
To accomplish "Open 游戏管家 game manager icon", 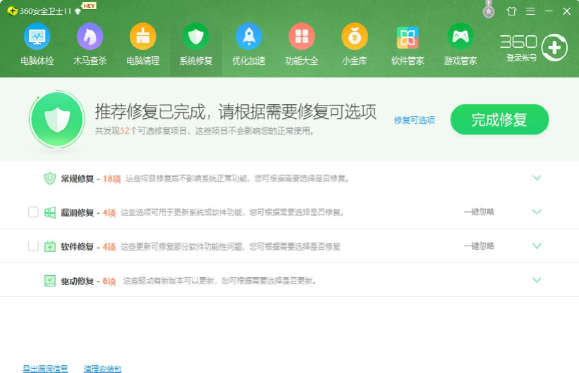I will point(461,37).
